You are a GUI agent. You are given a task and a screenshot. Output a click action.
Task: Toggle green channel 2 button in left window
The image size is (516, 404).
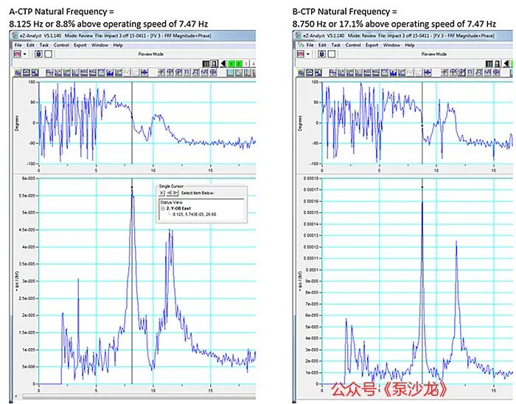click(x=239, y=63)
